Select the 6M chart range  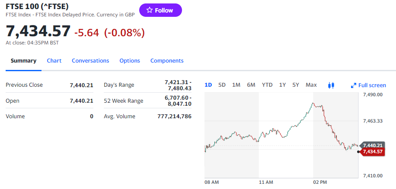pyautogui.click(x=251, y=85)
